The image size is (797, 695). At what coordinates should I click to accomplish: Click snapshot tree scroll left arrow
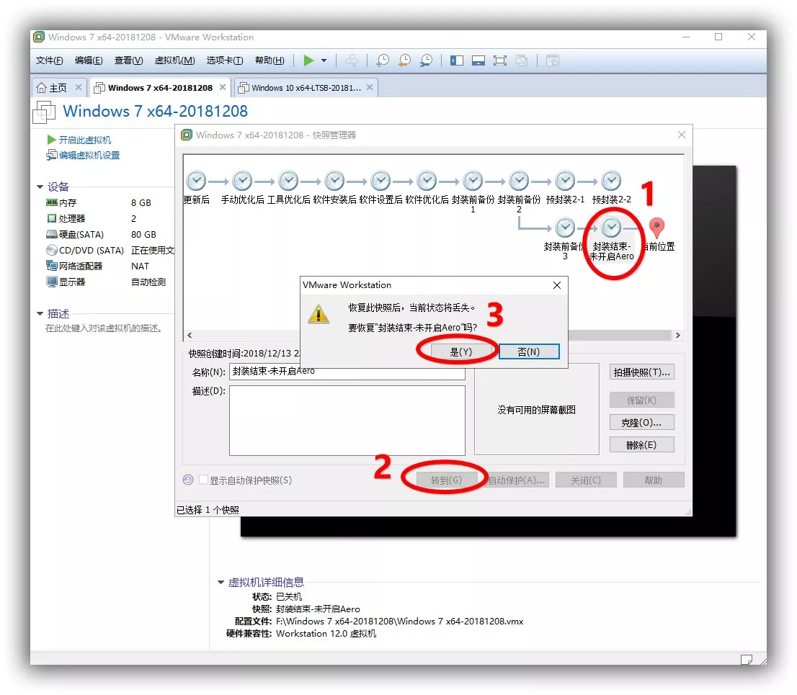(x=190, y=336)
